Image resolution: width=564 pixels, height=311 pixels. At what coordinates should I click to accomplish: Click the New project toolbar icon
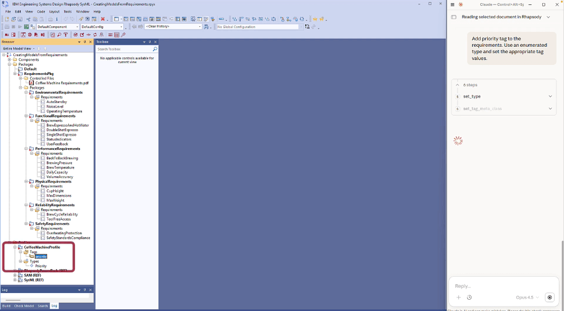[x=7, y=19]
